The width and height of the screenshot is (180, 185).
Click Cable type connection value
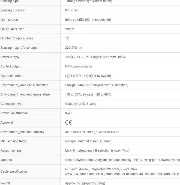80,104
